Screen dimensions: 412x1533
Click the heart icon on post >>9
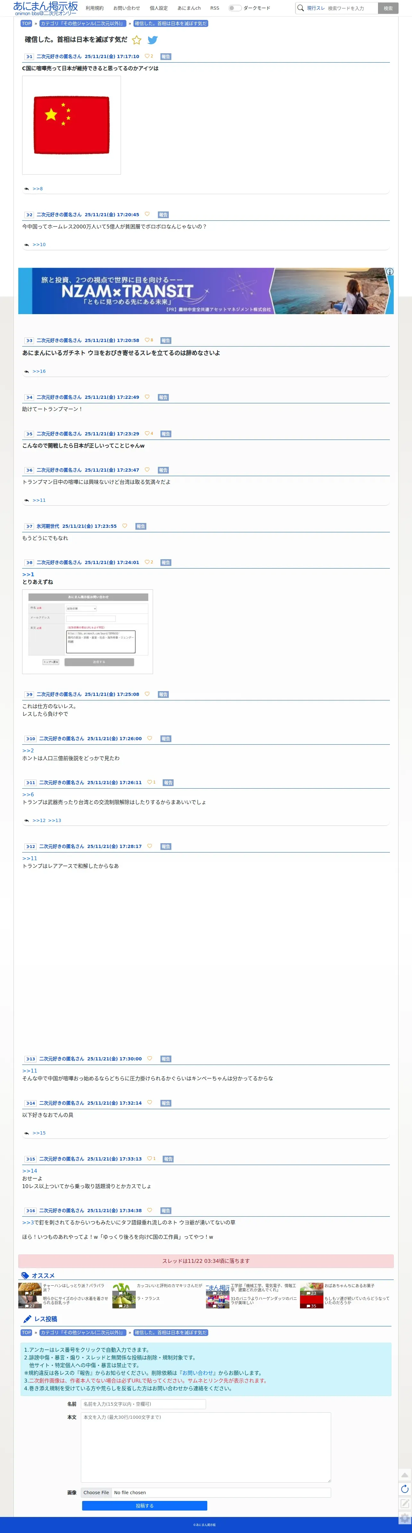[147, 694]
